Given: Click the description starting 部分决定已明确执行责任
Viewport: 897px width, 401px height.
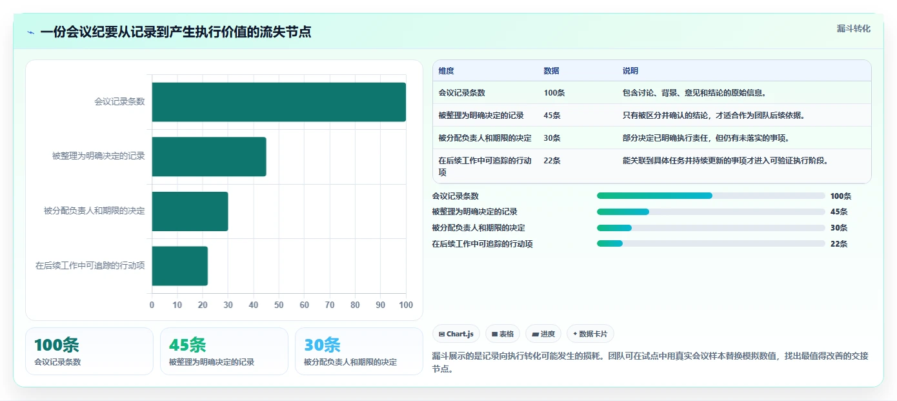Looking at the screenshot, I should tap(706, 138).
